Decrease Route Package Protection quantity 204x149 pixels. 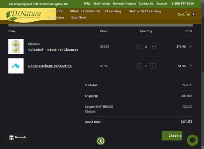(x=139, y=66)
